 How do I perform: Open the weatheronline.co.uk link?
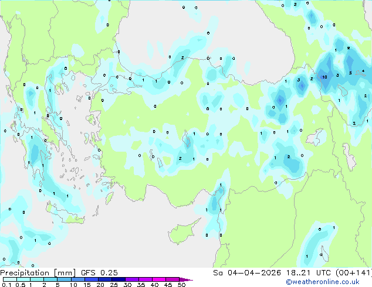[323, 282]
